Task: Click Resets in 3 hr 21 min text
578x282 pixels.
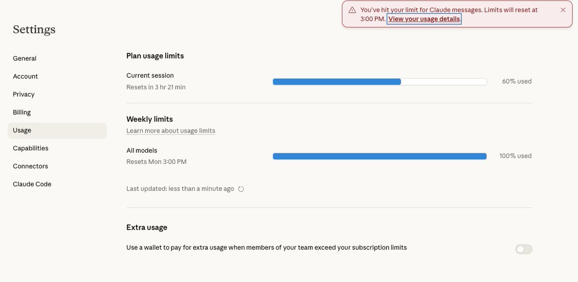Action: pos(156,87)
